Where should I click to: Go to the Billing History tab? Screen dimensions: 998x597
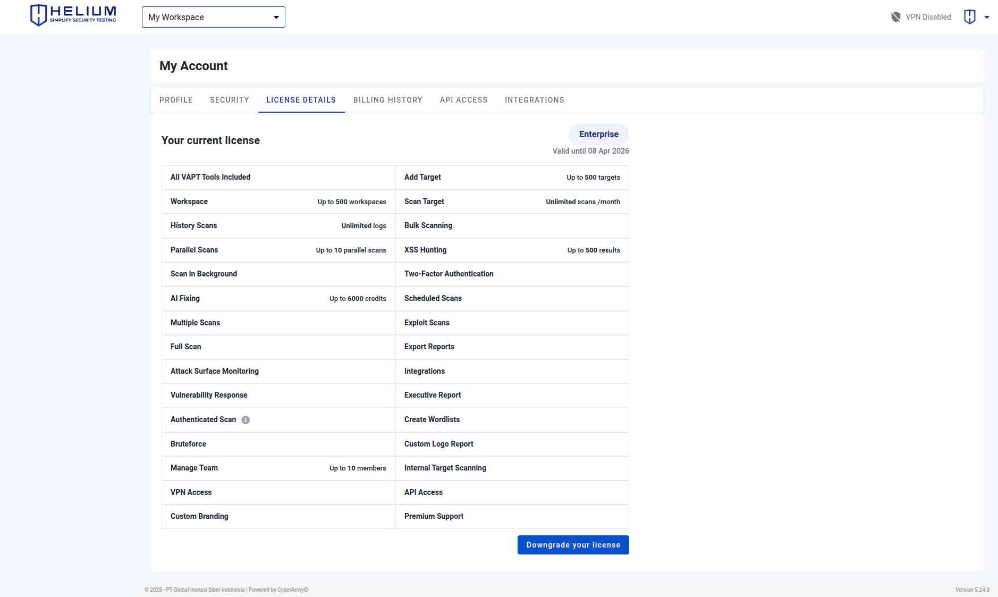pos(387,100)
